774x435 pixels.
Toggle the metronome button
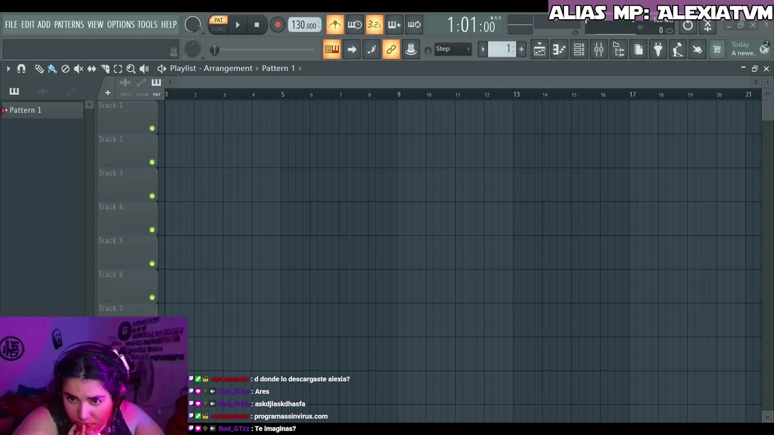point(335,25)
